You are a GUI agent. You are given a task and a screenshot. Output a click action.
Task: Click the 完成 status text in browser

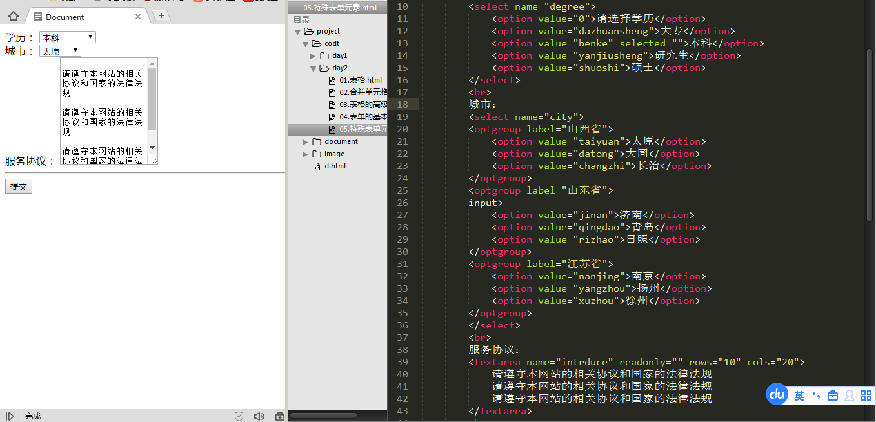[33, 416]
